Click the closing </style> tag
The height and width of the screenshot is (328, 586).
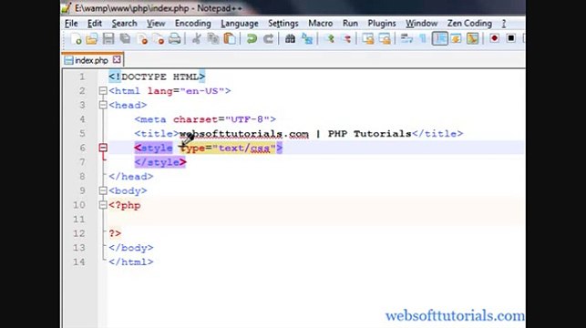click(160, 162)
